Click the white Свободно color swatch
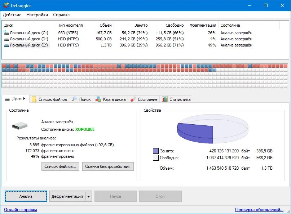Screen dimensions: 291x214 [156, 158]
